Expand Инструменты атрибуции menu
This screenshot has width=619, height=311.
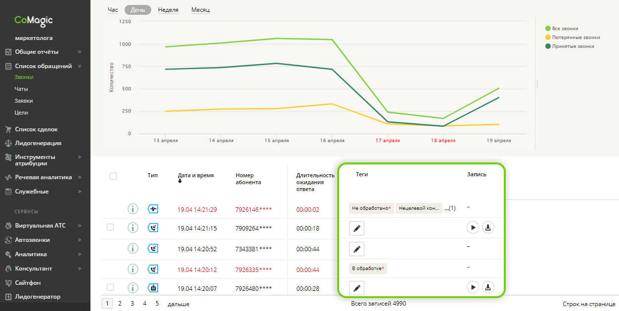(80, 157)
